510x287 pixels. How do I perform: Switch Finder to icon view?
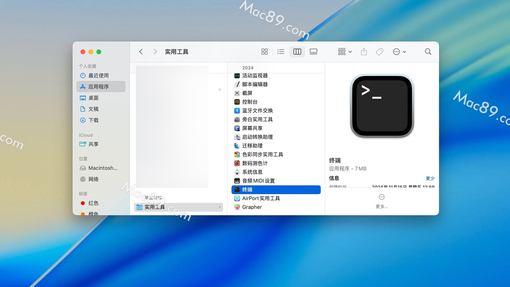pyautogui.click(x=264, y=52)
